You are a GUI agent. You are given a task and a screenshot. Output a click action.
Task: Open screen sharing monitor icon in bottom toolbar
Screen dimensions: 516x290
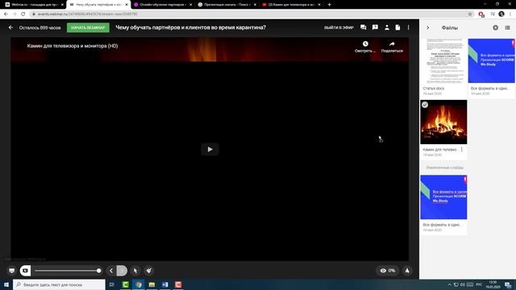(x=12, y=271)
